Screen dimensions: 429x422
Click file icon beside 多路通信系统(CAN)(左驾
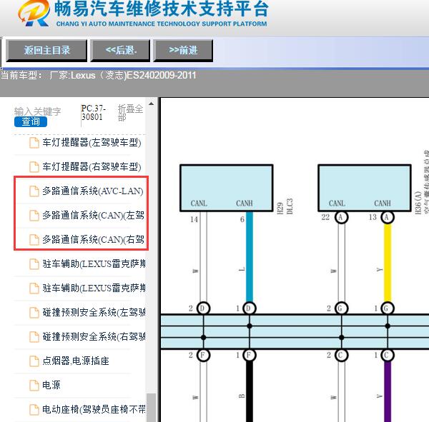34,216
